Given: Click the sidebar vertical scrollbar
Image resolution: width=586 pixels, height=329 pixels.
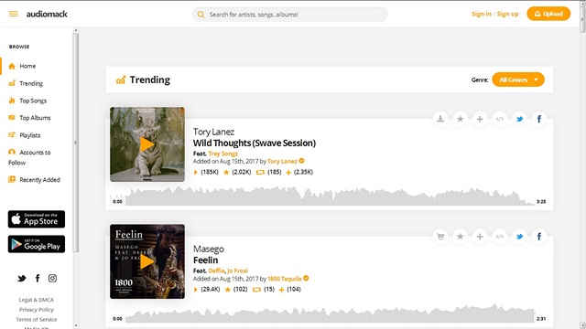Looking at the screenshot, I should click(x=76, y=142).
